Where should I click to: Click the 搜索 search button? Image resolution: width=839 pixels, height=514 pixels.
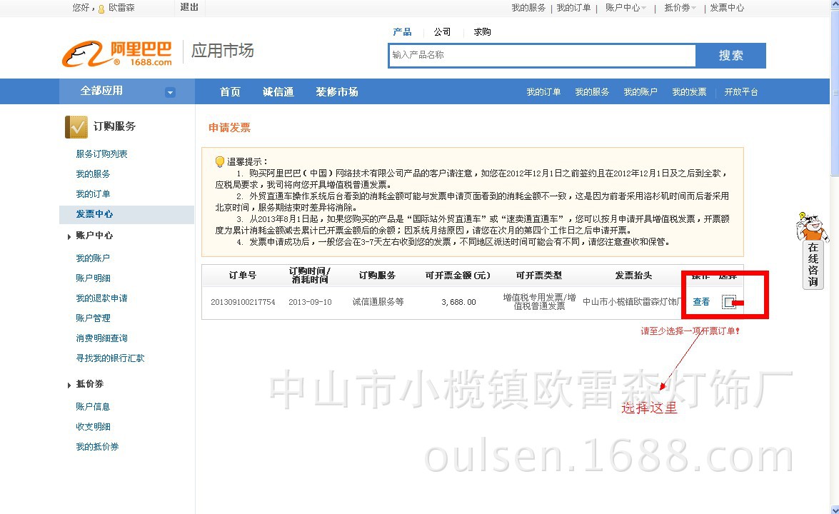pos(730,54)
